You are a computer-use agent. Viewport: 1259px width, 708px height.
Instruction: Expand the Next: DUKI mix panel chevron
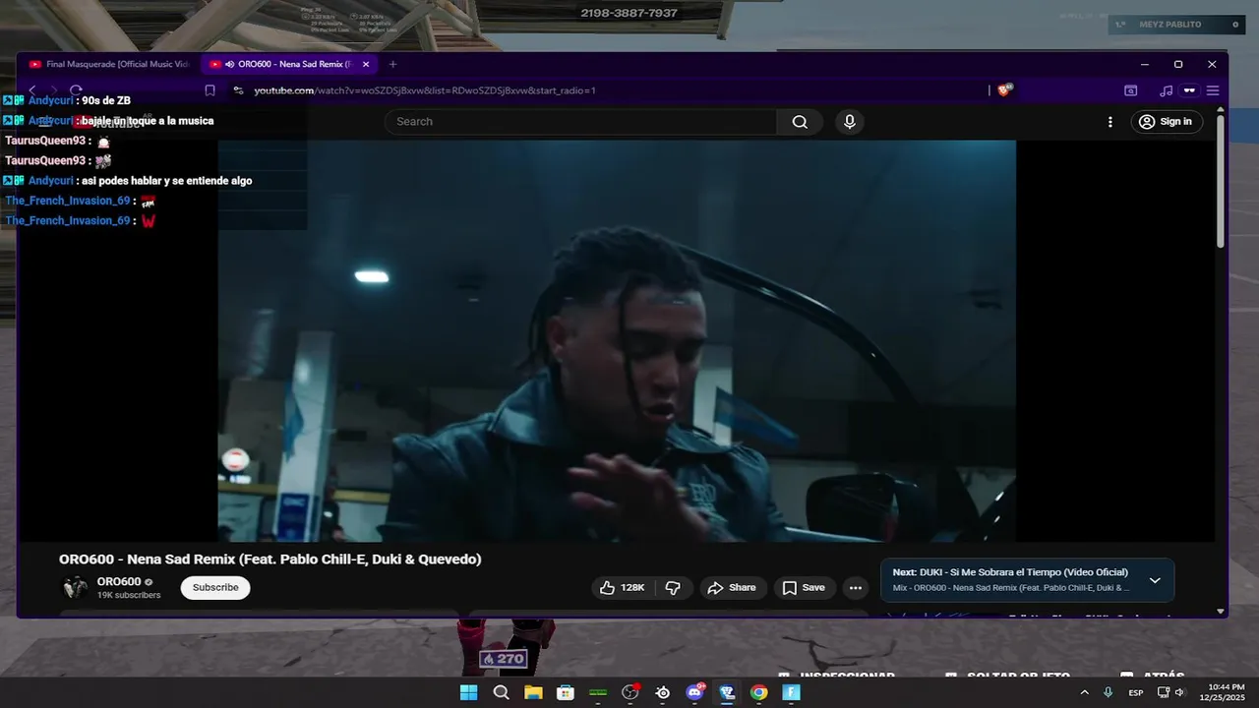tap(1155, 580)
